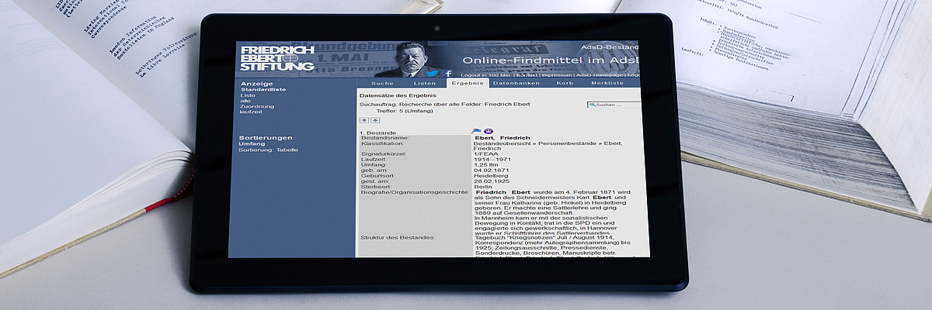
Task: Click the Kontakt link in header
Action: click(527, 75)
